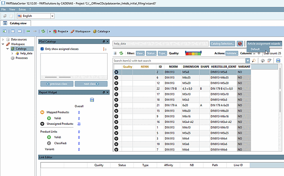The image size is (284, 176).
Task: Click the Mapped Products count link
Action: pos(79,112)
